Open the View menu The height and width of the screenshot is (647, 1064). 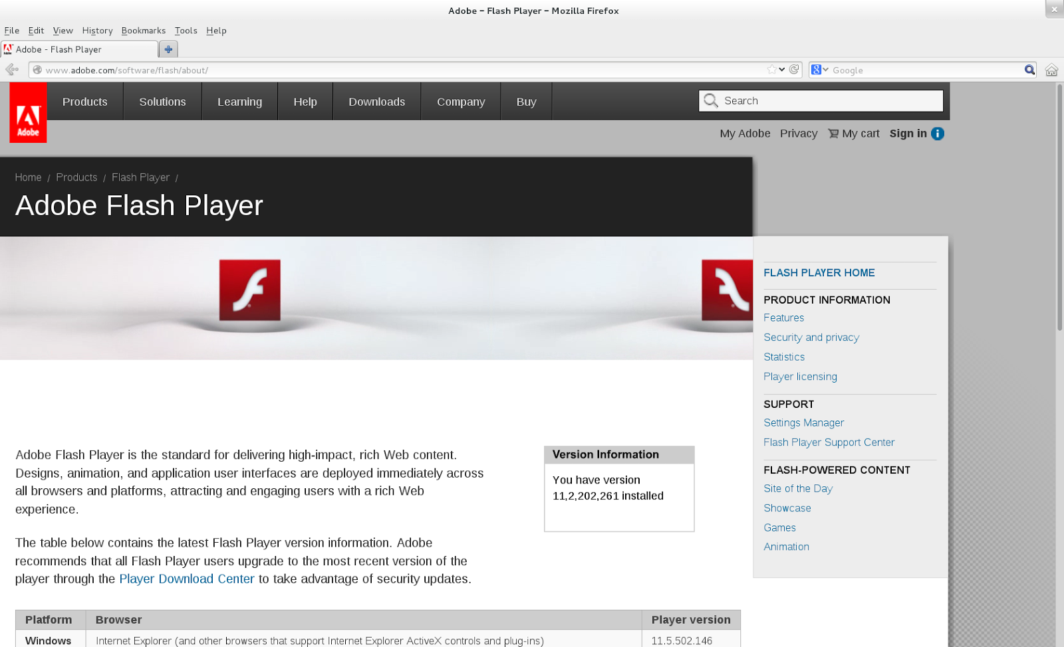point(63,31)
